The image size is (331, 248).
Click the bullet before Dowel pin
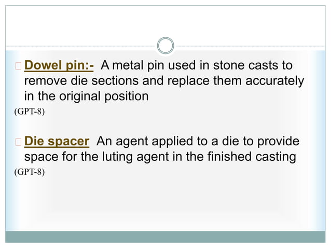click(18, 66)
